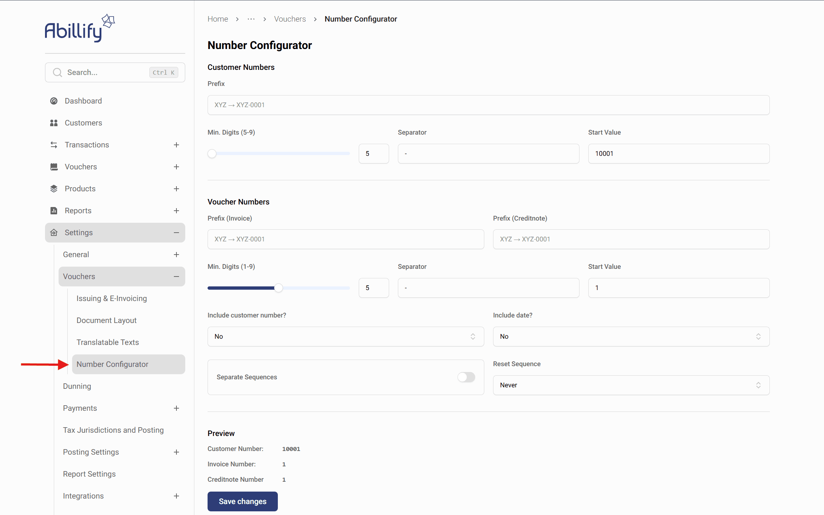Click the Products layers icon
The height and width of the screenshot is (515, 824).
point(54,189)
